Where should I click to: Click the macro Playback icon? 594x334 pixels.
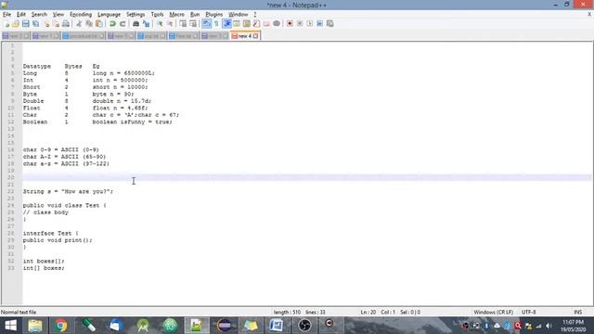click(310, 24)
